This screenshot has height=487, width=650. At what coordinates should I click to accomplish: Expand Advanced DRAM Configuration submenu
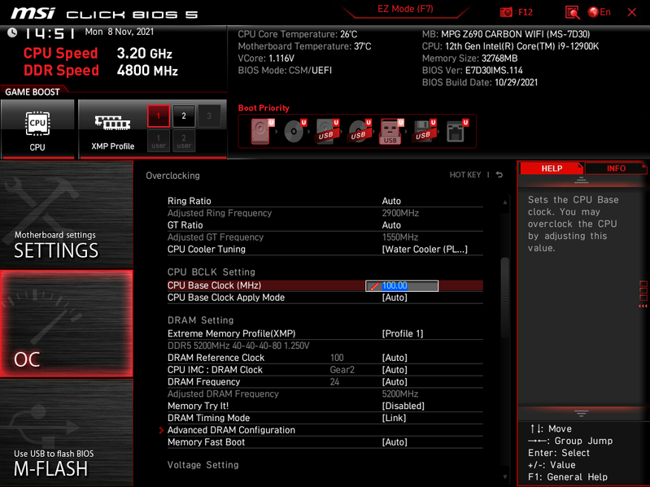point(231,430)
